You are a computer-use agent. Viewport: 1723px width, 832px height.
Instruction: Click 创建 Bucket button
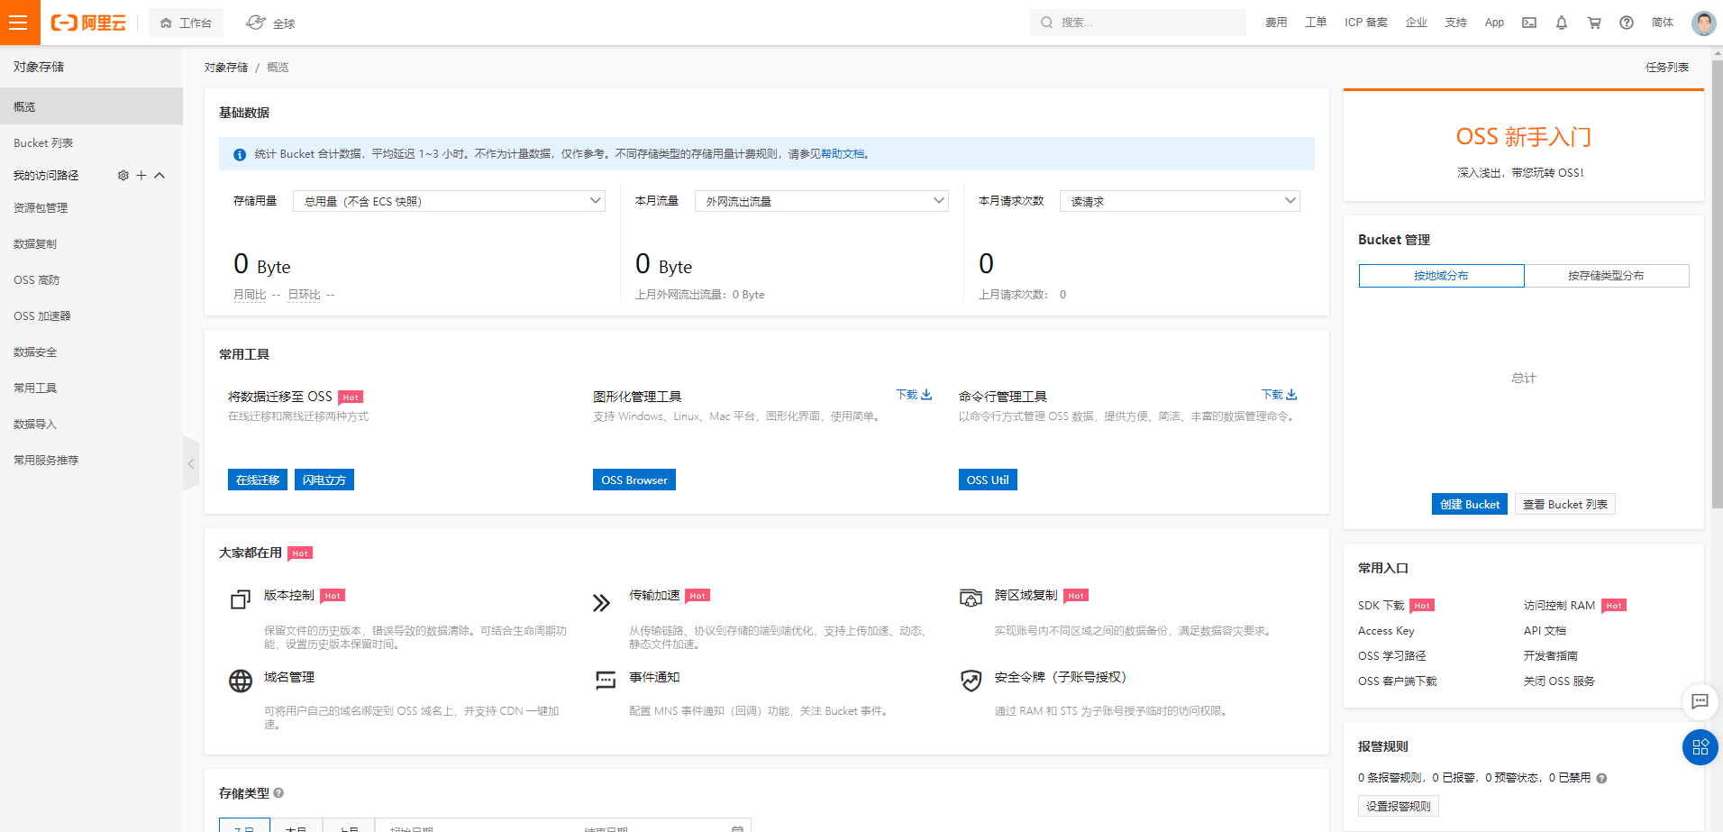[x=1470, y=504]
